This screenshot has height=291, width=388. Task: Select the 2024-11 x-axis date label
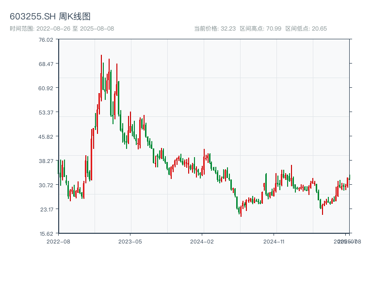[275, 241]
